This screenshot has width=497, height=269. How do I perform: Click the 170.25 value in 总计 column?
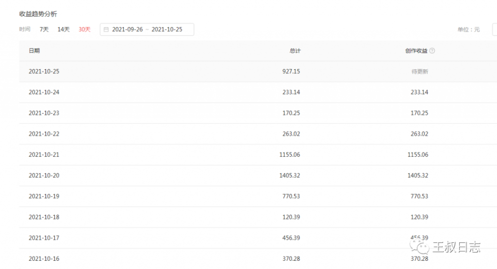291,113
